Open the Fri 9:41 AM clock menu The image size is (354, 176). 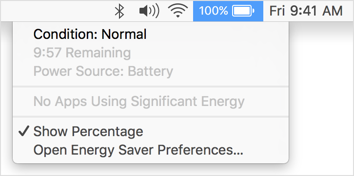coord(306,11)
